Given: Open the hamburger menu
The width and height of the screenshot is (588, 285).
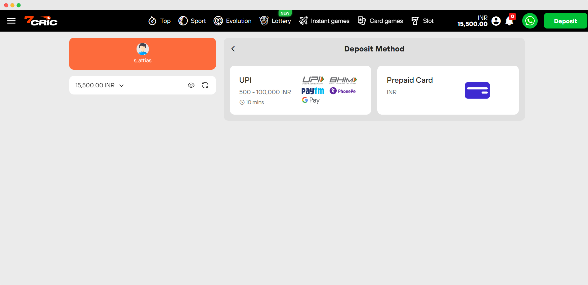Looking at the screenshot, I should (x=11, y=21).
